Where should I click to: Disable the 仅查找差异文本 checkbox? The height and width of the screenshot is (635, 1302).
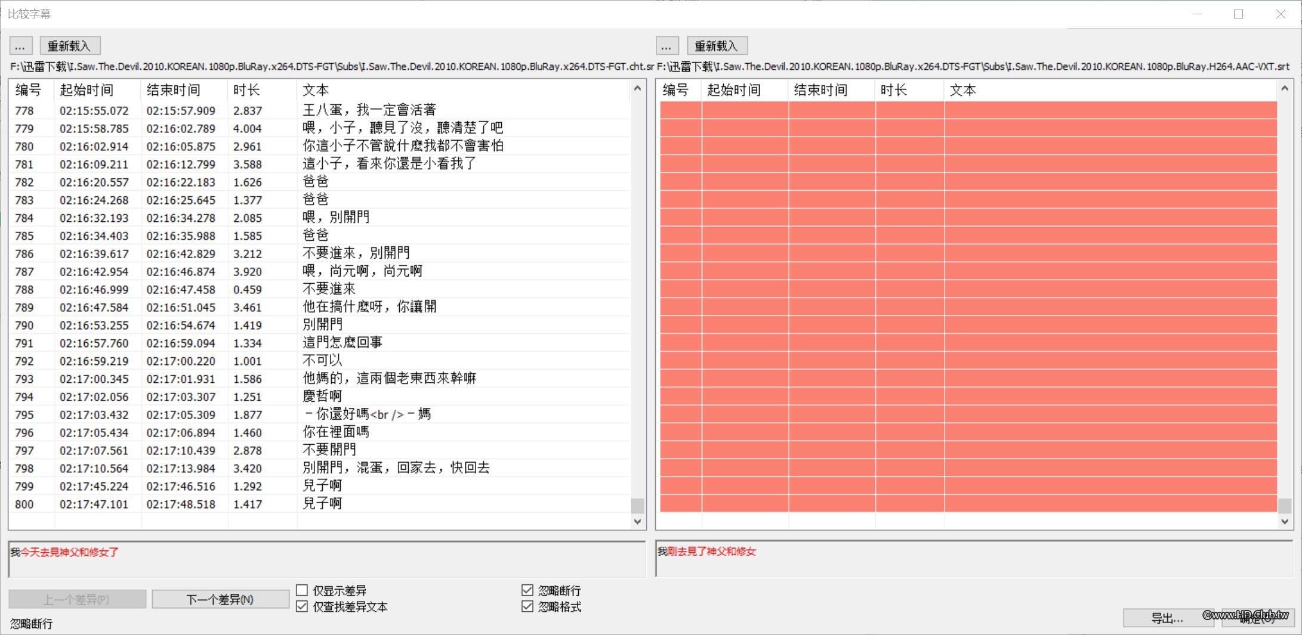[x=302, y=606]
